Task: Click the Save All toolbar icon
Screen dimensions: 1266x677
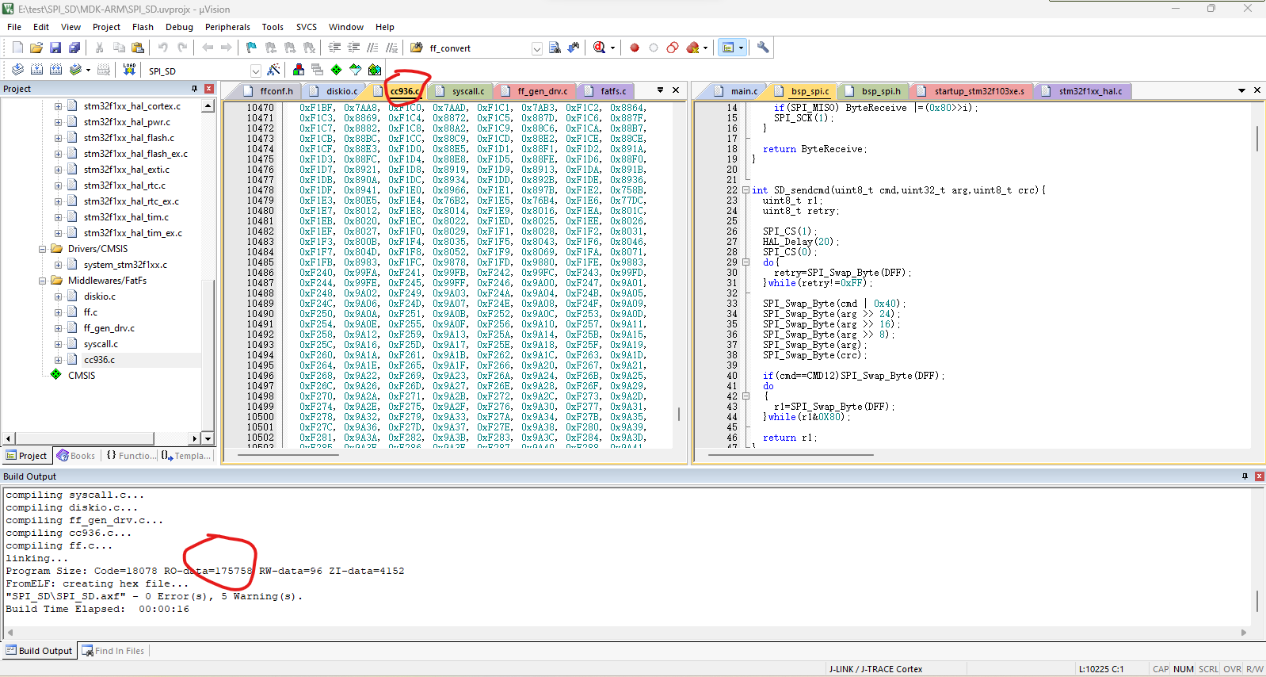Action: pyautogui.click(x=74, y=48)
